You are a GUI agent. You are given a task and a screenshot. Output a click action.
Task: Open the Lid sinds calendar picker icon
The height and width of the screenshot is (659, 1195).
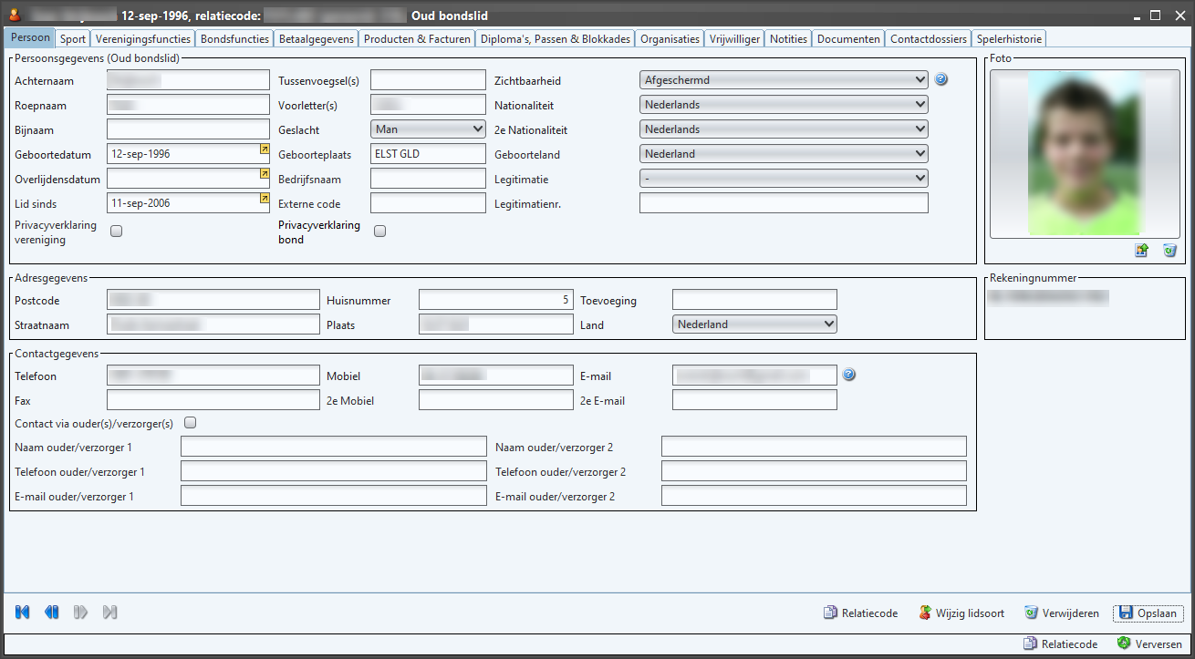(265, 197)
